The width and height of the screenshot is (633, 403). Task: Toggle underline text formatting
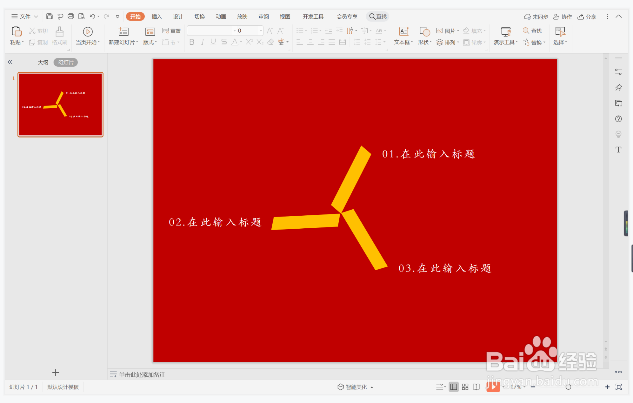tap(213, 42)
